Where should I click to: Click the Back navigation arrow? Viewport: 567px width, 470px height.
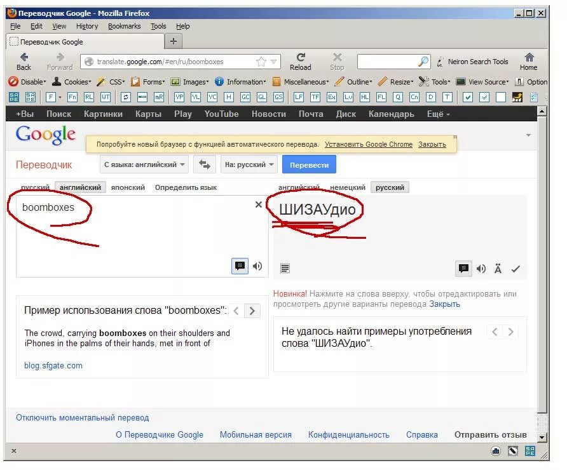[x=24, y=57]
